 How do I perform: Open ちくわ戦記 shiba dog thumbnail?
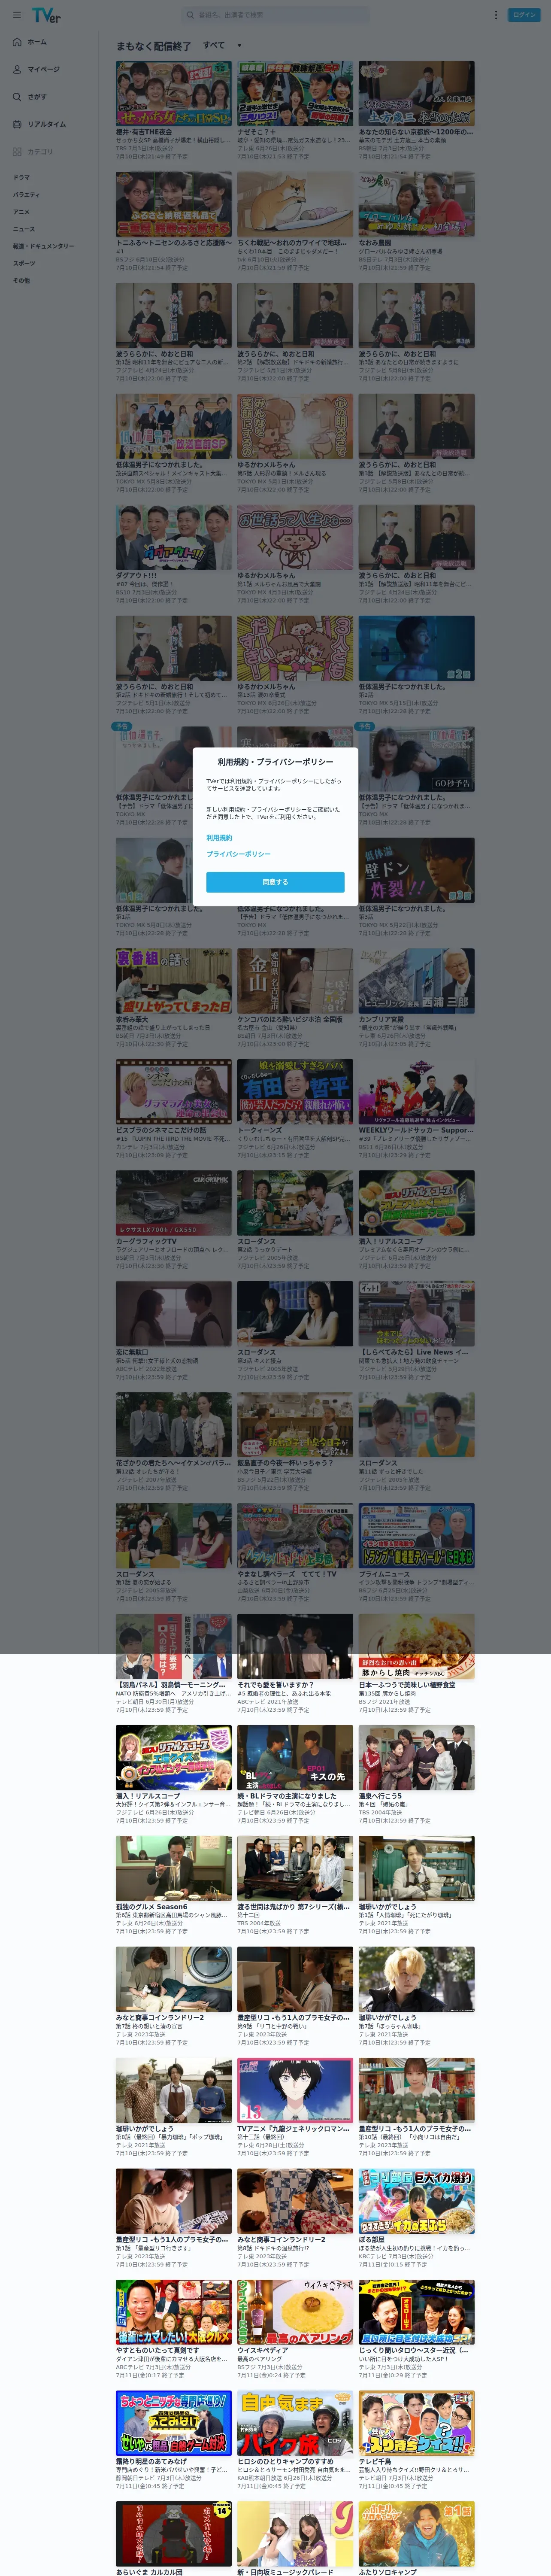(295, 204)
